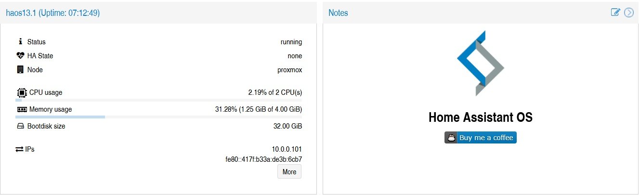Image resolution: width=640 pixels, height=195 pixels.
Task: Click the coffee cup icon on the badge
Action: pos(451,137)
